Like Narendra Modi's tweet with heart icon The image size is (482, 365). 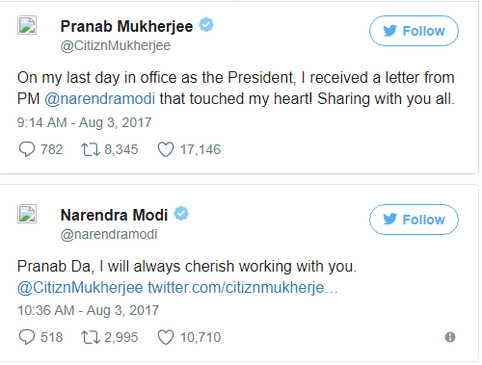(166, 337)
